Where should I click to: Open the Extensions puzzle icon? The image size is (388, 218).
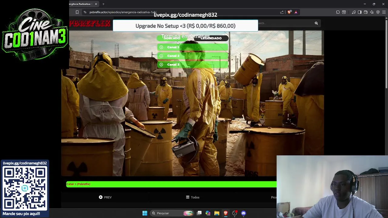338,12
